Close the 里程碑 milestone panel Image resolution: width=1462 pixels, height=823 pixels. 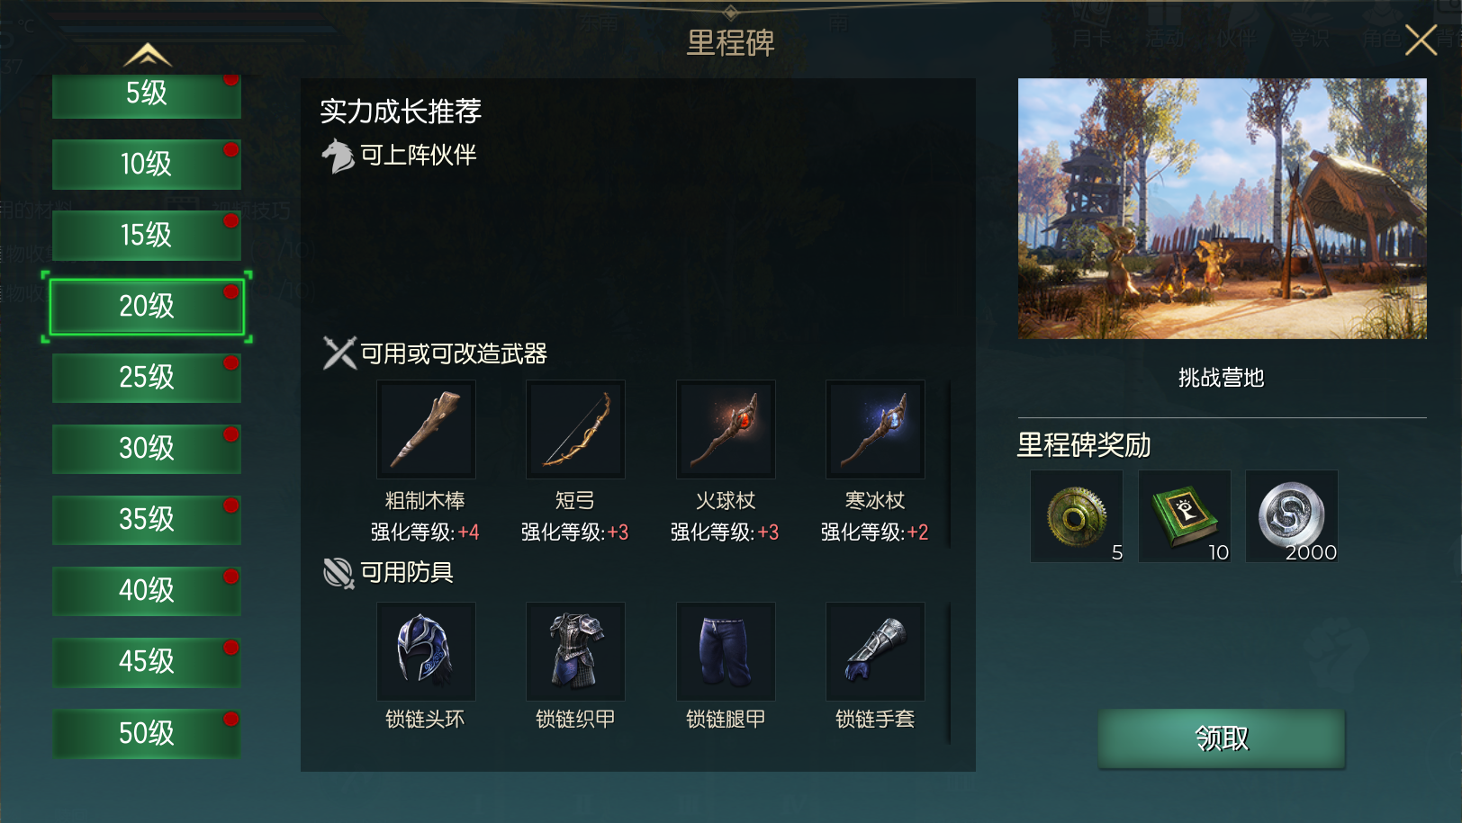click(x=1421, y=40)
